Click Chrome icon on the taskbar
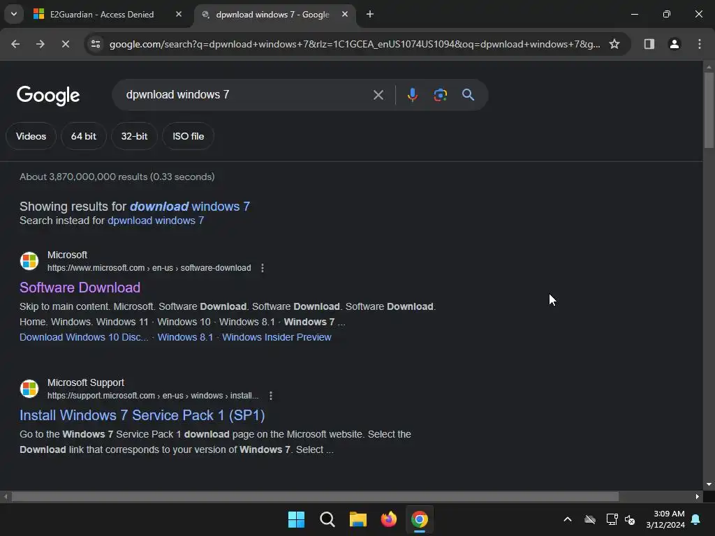This screenshot has width=715, height=536. [420, 519]
